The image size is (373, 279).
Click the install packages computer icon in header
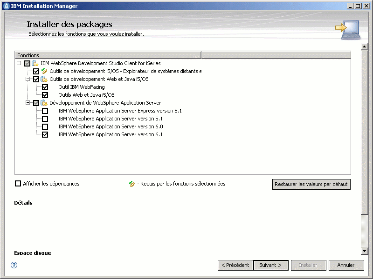coord(348,30)
